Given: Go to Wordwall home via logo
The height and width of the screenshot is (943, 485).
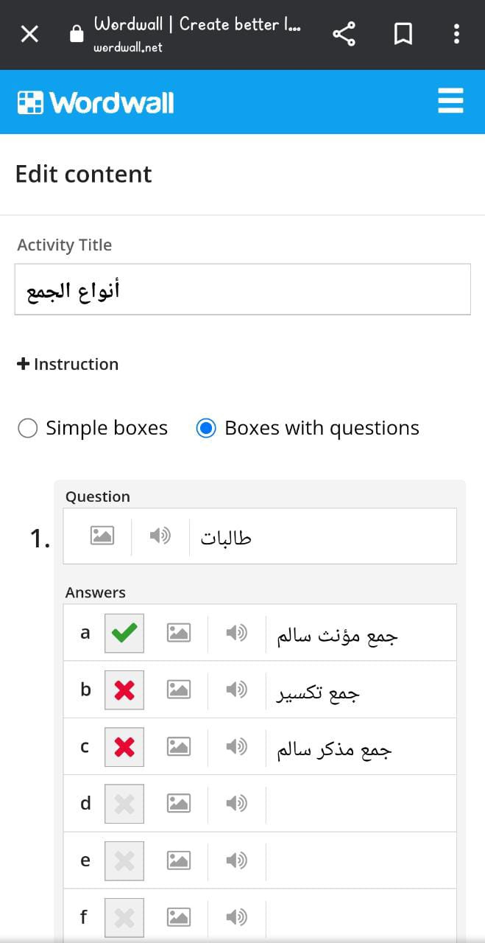Looking at the screenshot, I should pyautogui.click(x=96, y=102).
